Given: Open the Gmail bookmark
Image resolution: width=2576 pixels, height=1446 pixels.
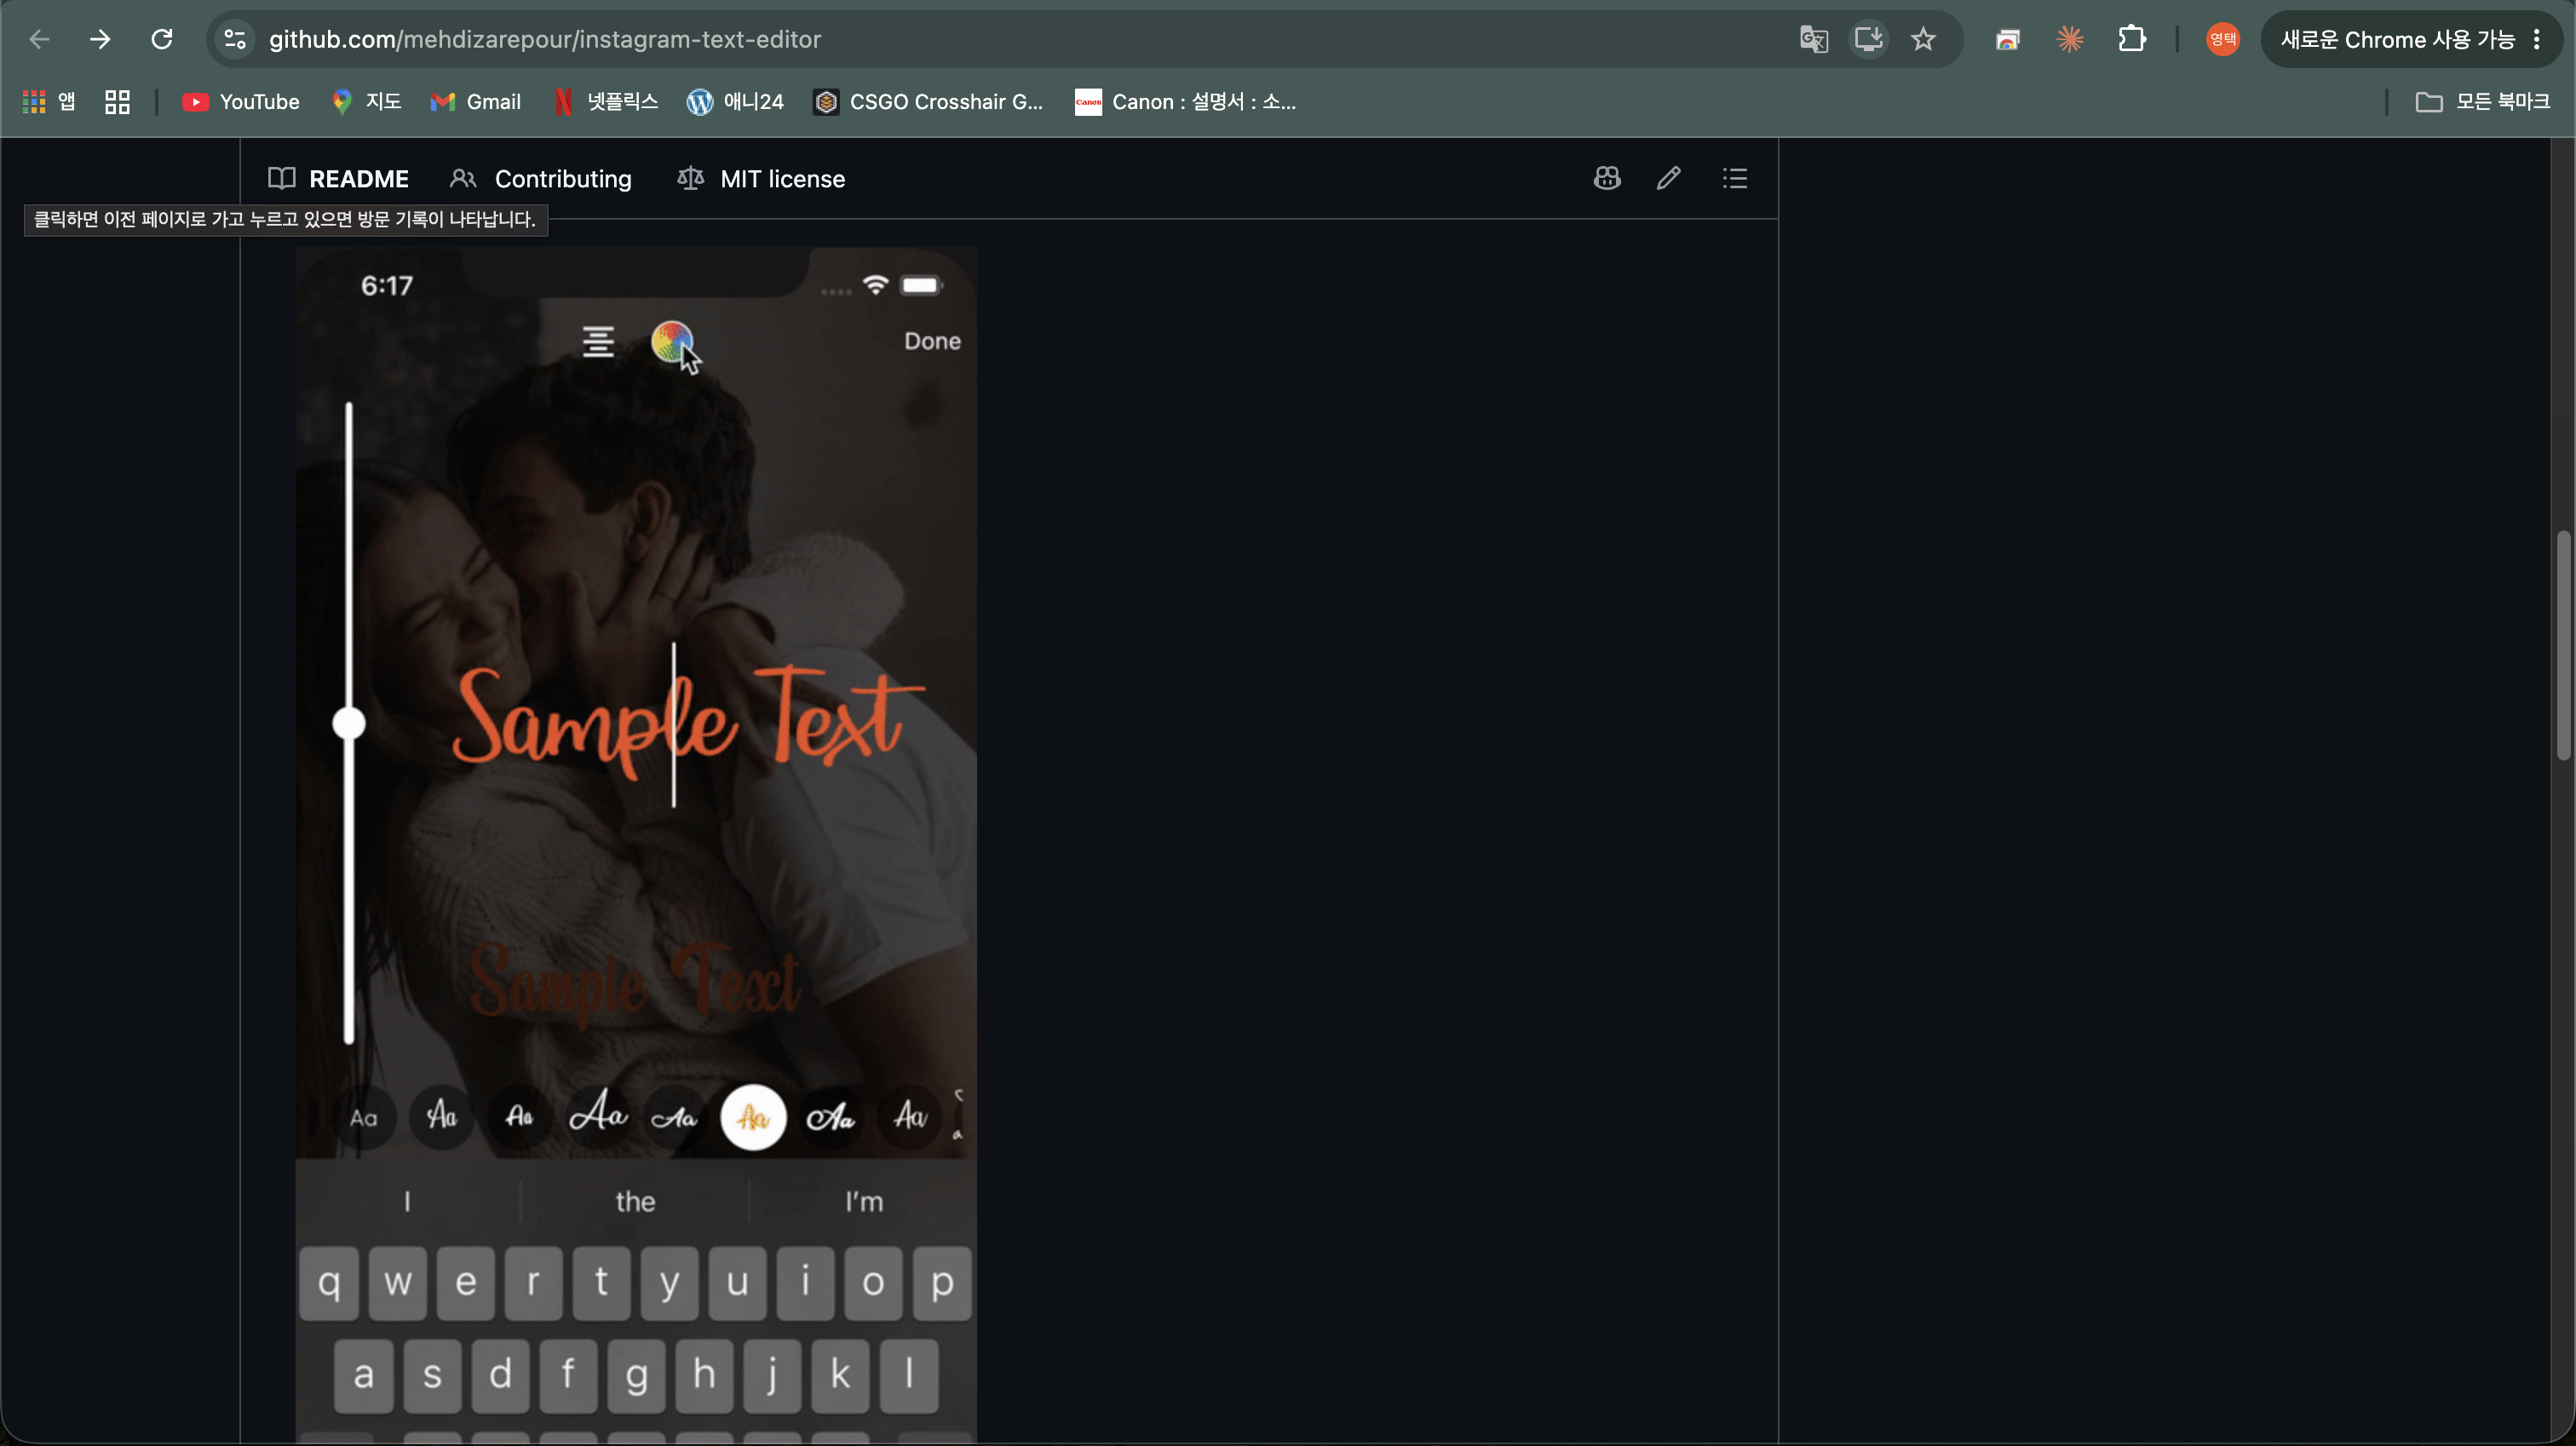Looking at the screenshot, I should (x=475, y=101).
